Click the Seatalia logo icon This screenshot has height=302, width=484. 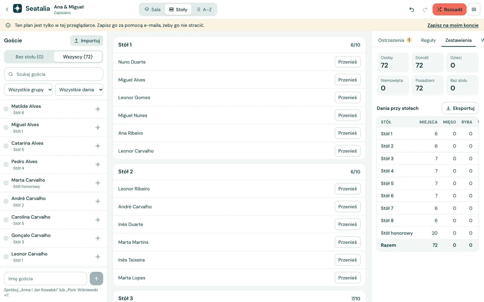click(18, 8)
